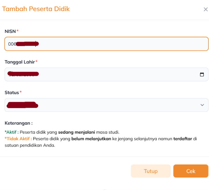Viewport: 209px width, 190px height.
Task: Open the calendar picker icon
Action: click(202, 74)
